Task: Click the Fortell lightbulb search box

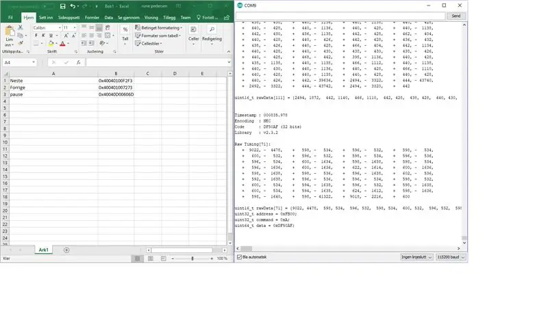Action: [208, 18]
